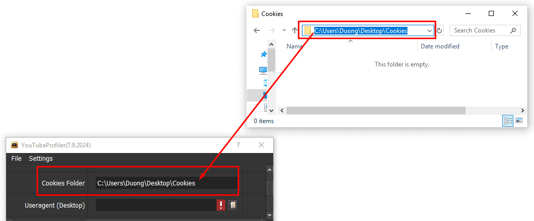Click the Cookies Folder path field
The image size is (534, 221).
click(x=167, y=183)
